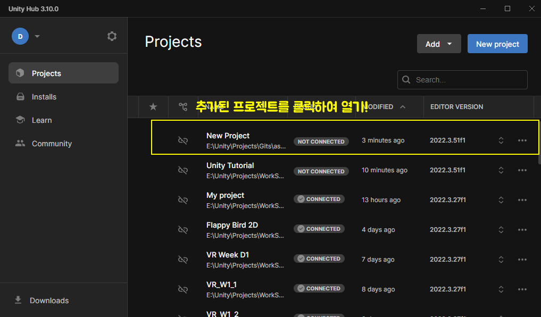Open the more options menu for Flappy Bird 2D
The height and width of the screenshot is (317, 541).
coord(522,230)
